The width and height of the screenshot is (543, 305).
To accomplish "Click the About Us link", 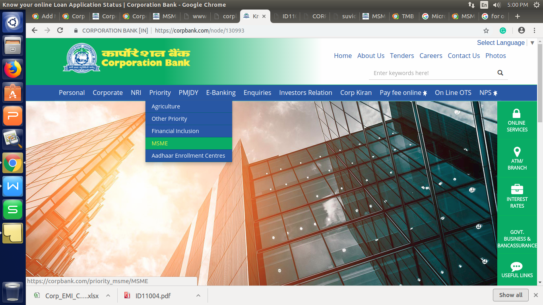I will pyautogui.click(x=371, y=56).
